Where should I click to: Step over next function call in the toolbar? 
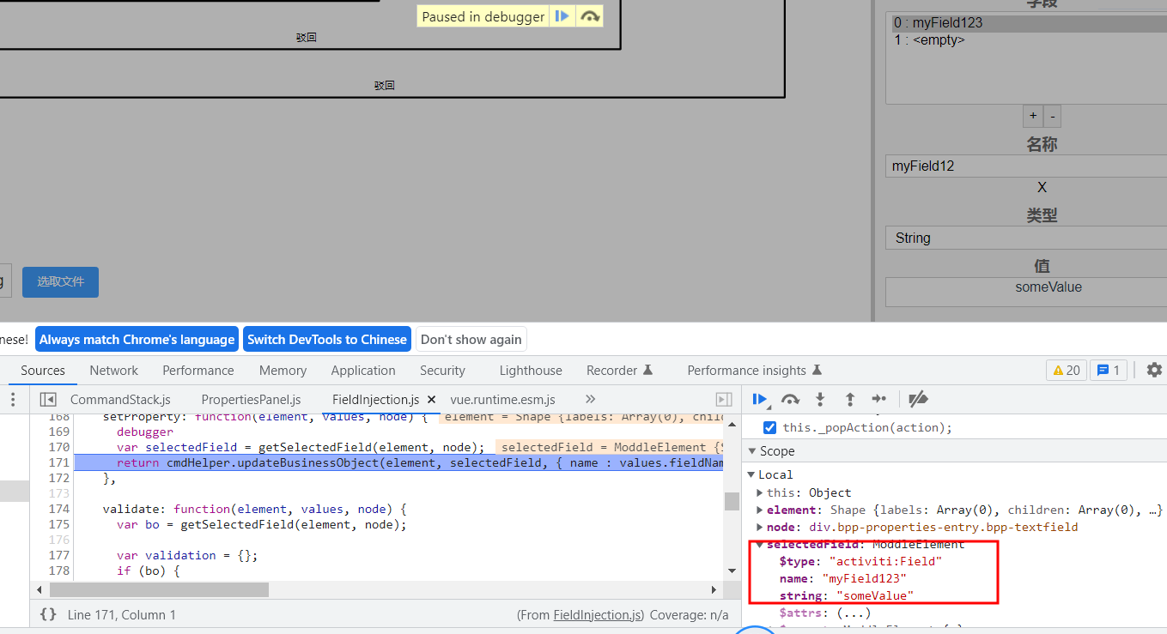pyautogui.click(x=790, y=399)
